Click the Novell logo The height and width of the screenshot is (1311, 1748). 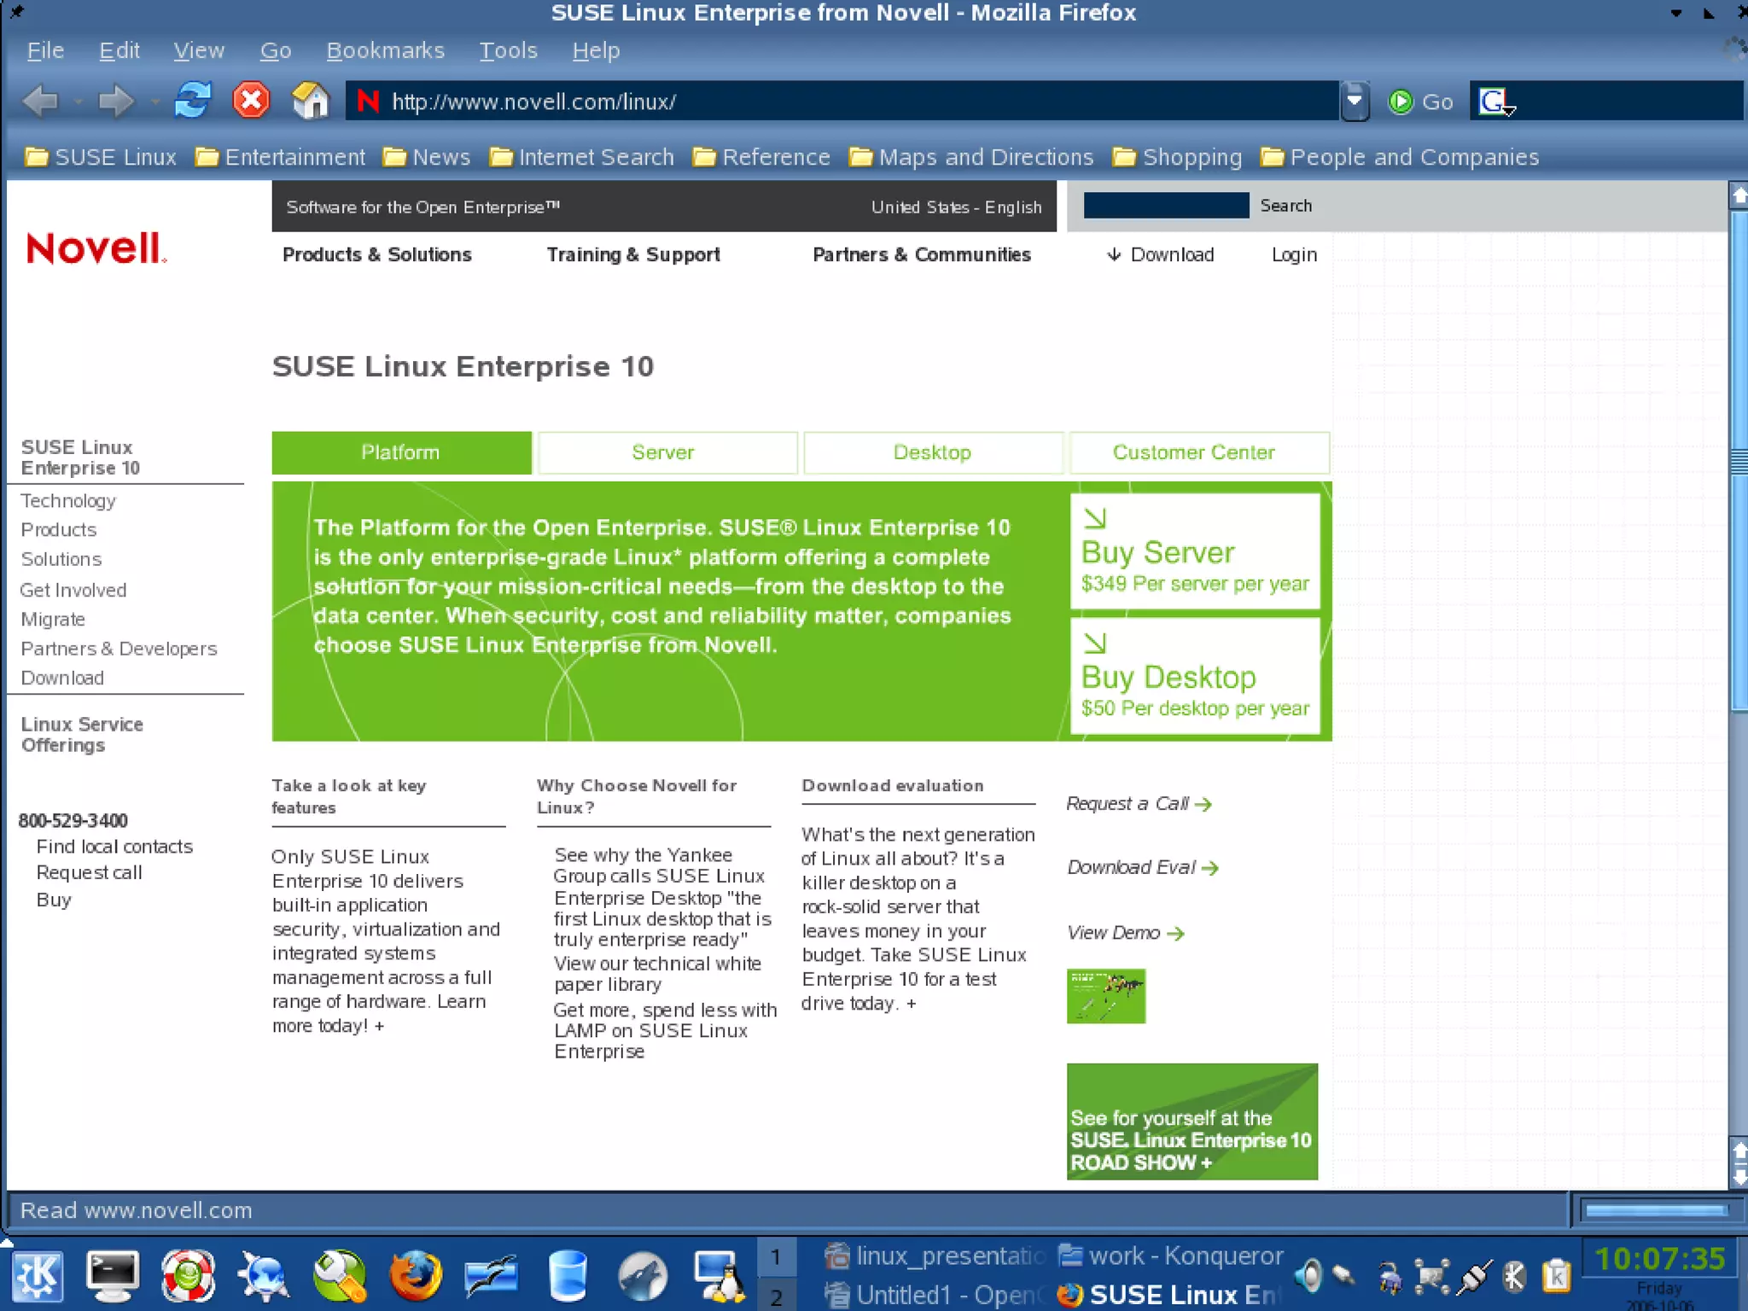[x=96, y=248]
